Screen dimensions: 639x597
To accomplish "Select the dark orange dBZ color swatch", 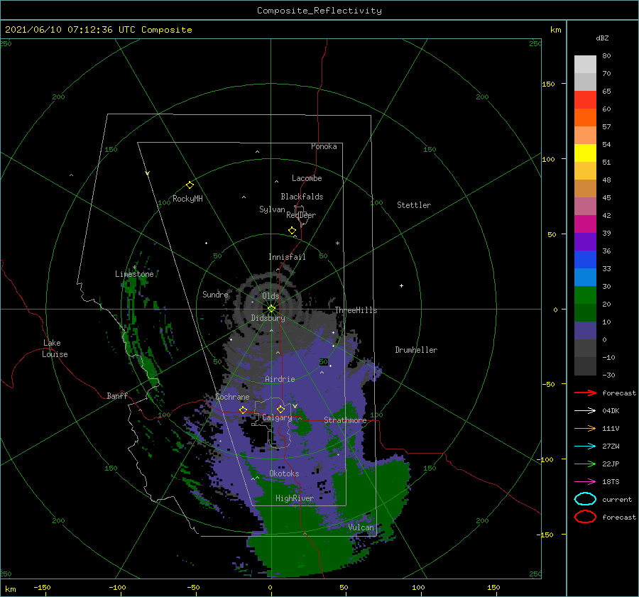I will click(585, 117).
